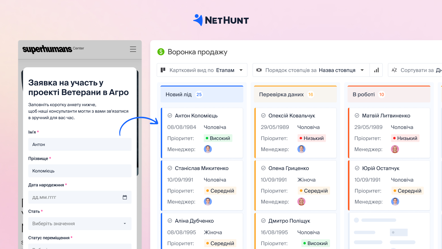Viewport: 442px width, 249px height.
Task: Click the card view icon beside Картковий вид
Action: tap(163, 70)
